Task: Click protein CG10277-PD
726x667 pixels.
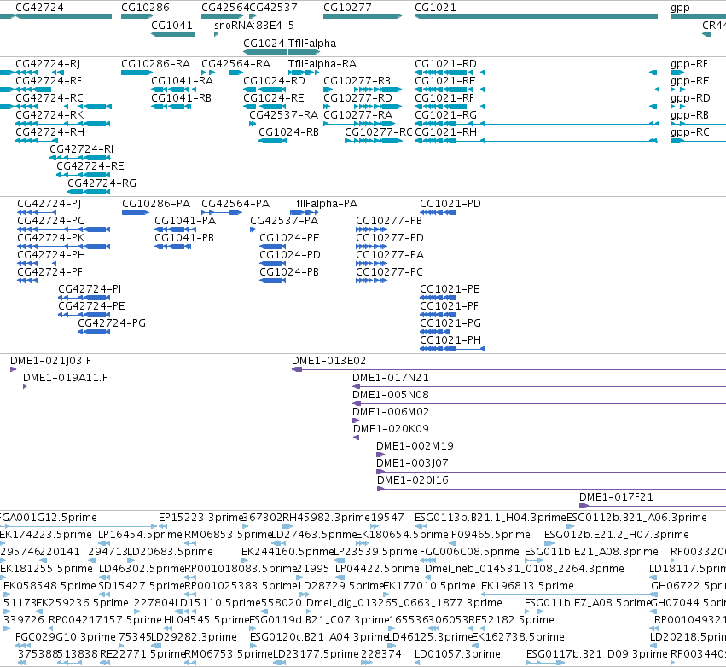Action: [390, 238]
